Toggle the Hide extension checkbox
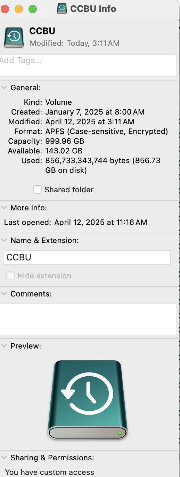This screenshot has height=477, width=180. [x=10, y=276]
